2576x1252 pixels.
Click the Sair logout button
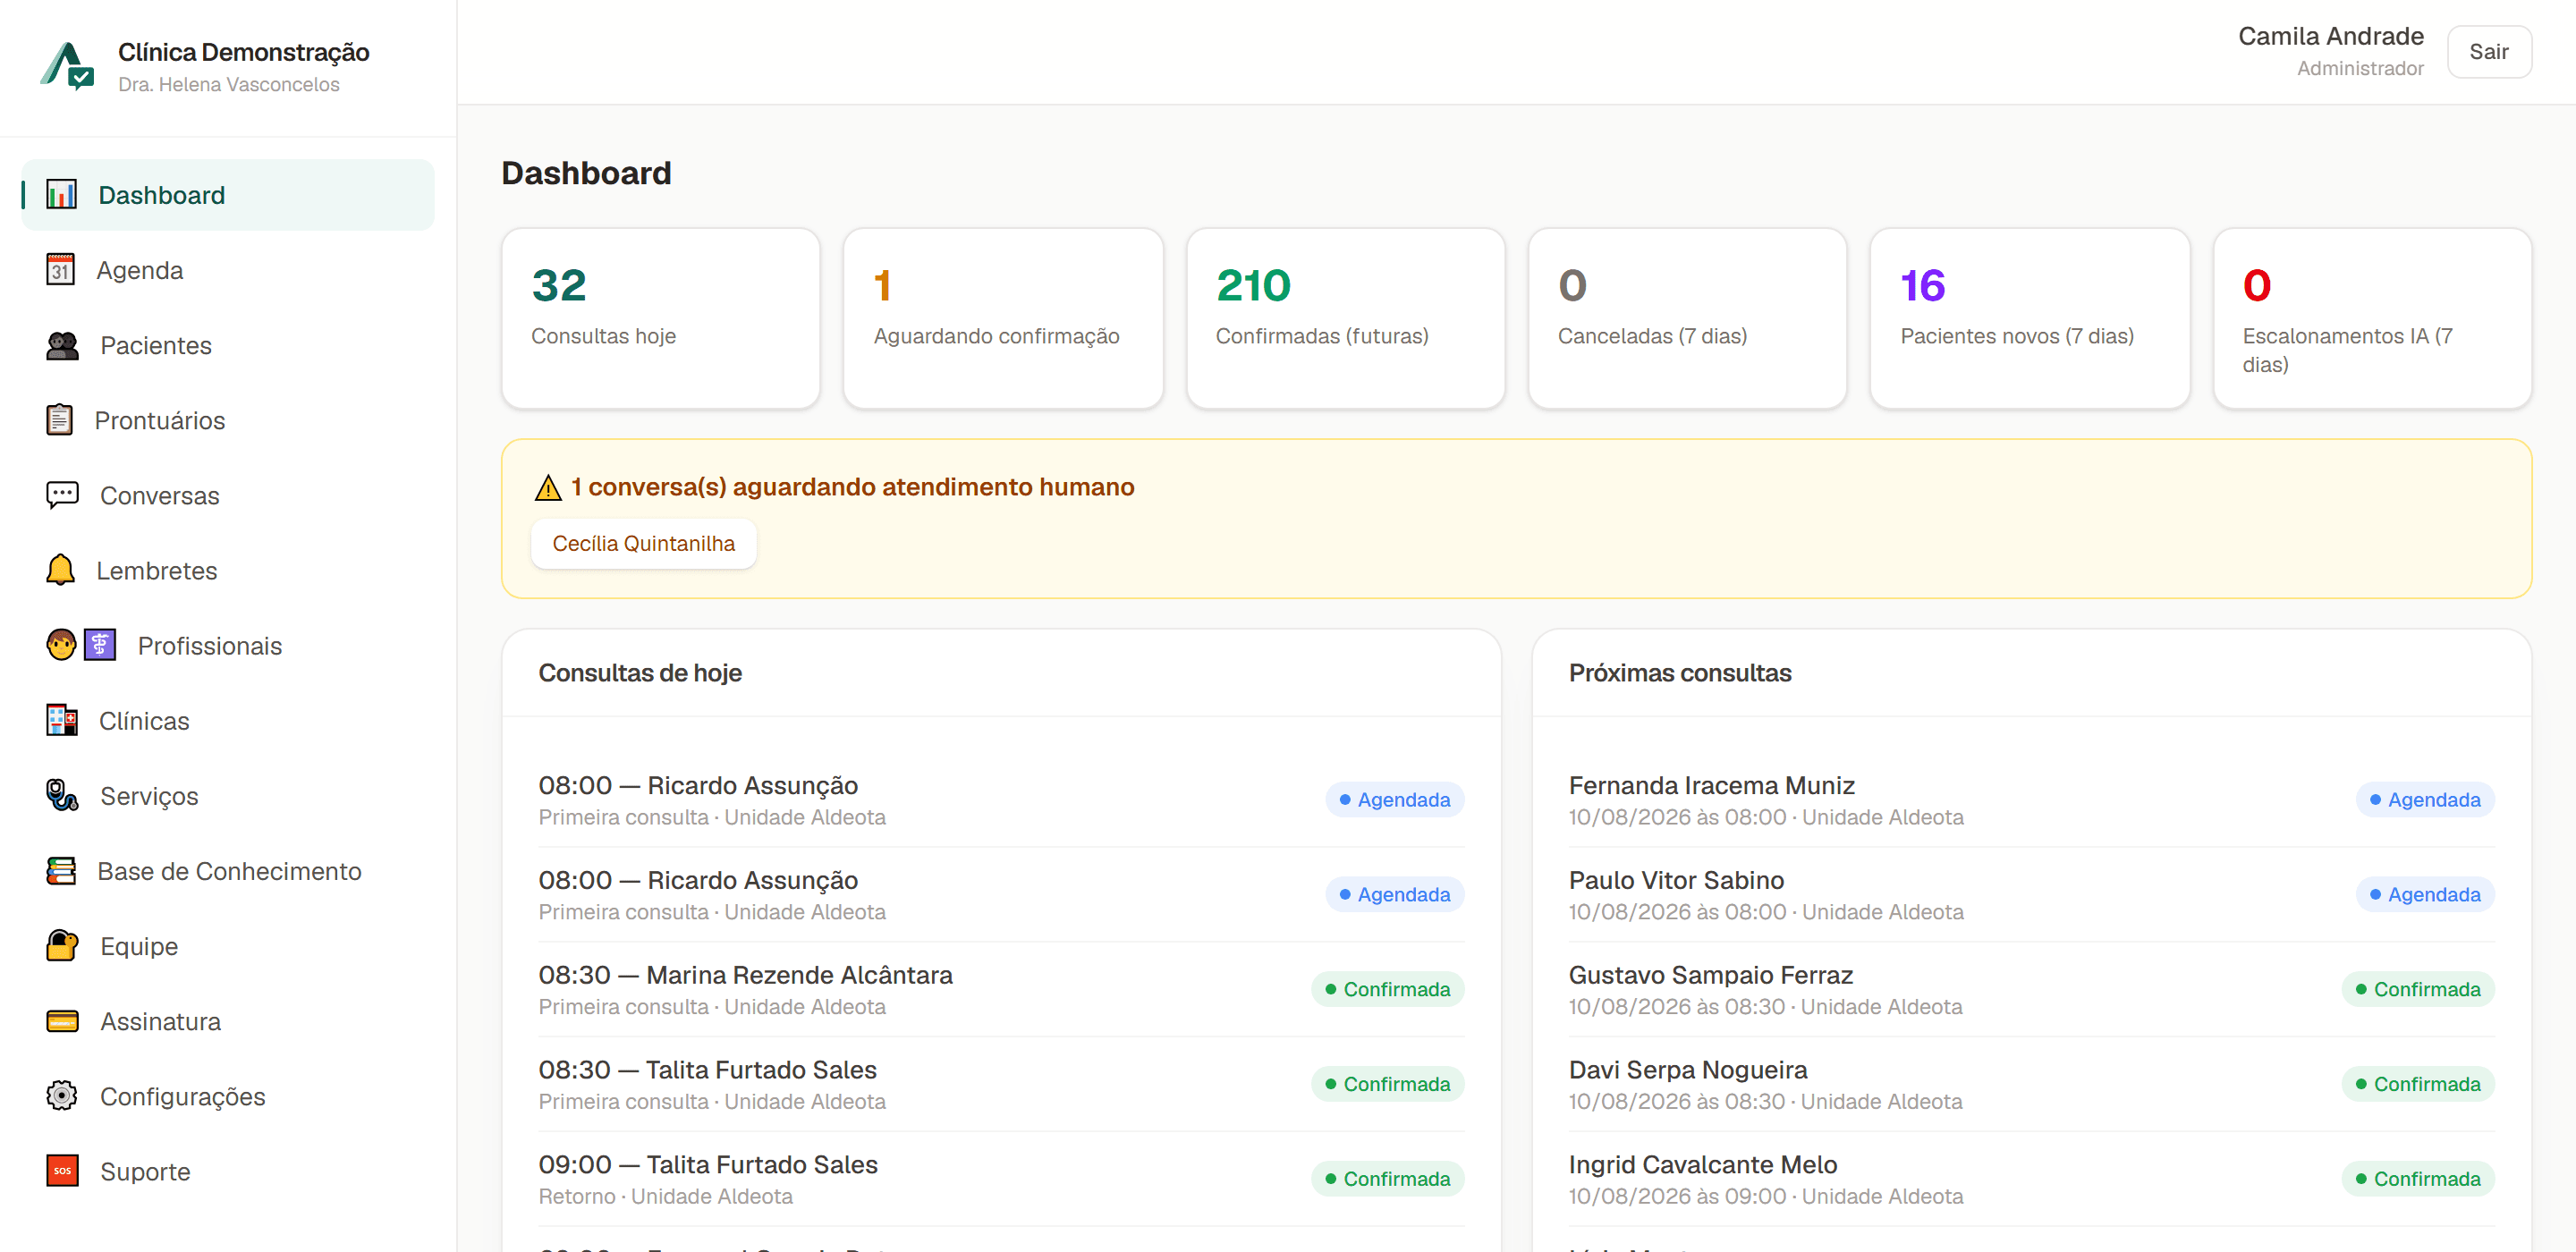2488,51
